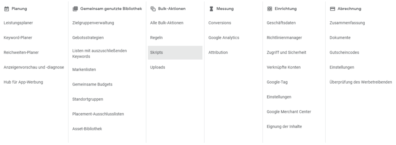The image size is (396, 145).
Task: Select Google-Tag
Action: [277, 82]
